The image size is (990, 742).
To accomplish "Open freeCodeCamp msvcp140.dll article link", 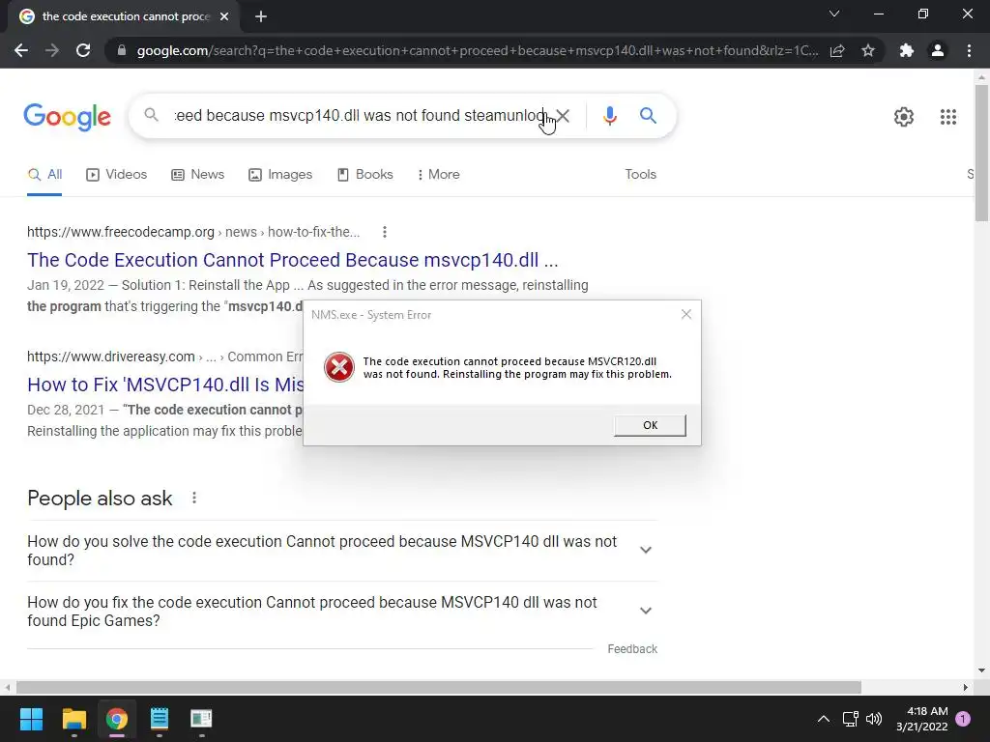I will click(292, 260).
